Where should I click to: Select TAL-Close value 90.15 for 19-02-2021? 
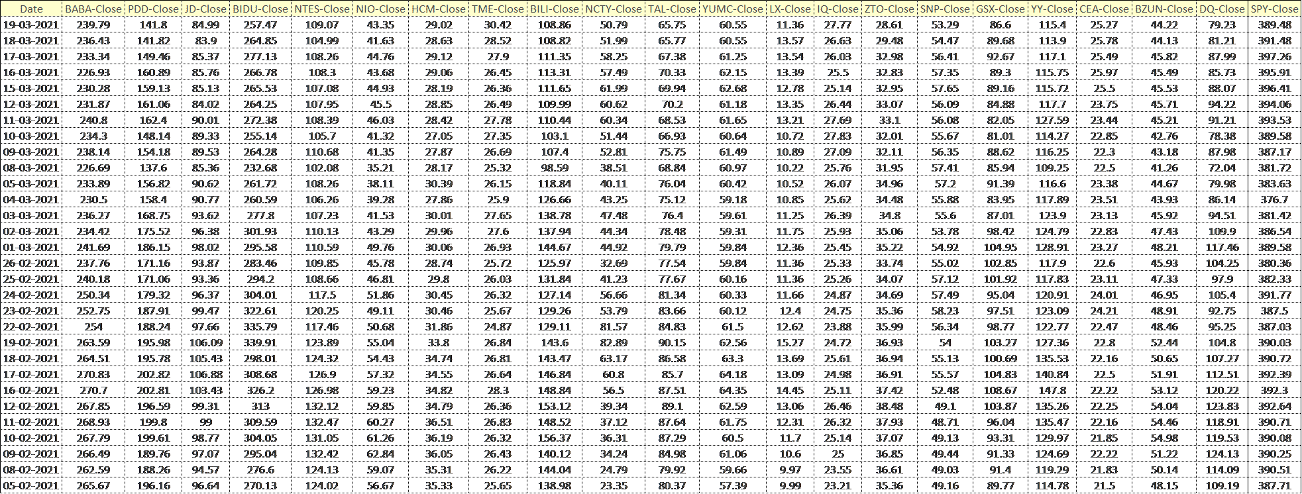[673, 342]
